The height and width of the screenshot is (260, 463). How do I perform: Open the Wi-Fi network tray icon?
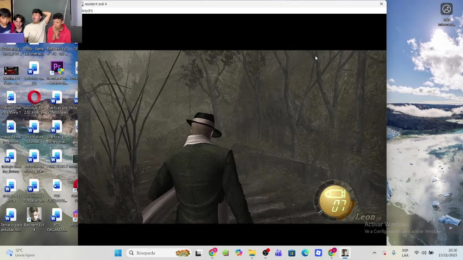tap(417, 253)
